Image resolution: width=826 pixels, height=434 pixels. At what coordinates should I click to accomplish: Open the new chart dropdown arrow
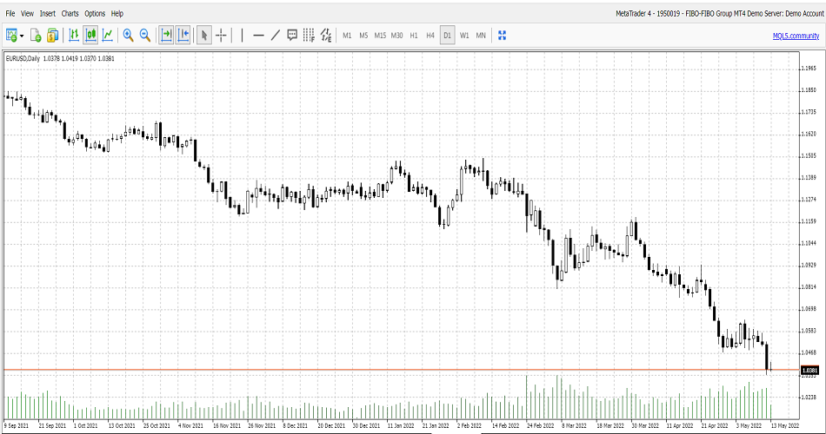click(21, 36)
